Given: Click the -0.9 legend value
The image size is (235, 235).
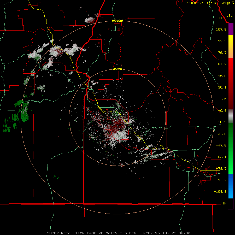Looking at the screenshot, I should pos(222,111).
